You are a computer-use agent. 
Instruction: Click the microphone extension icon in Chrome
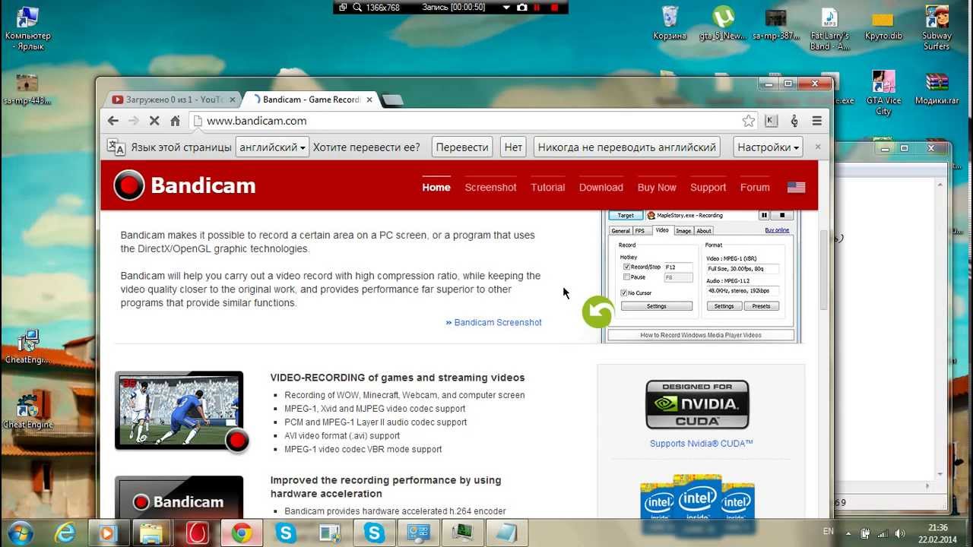click(x=794, y=121)
